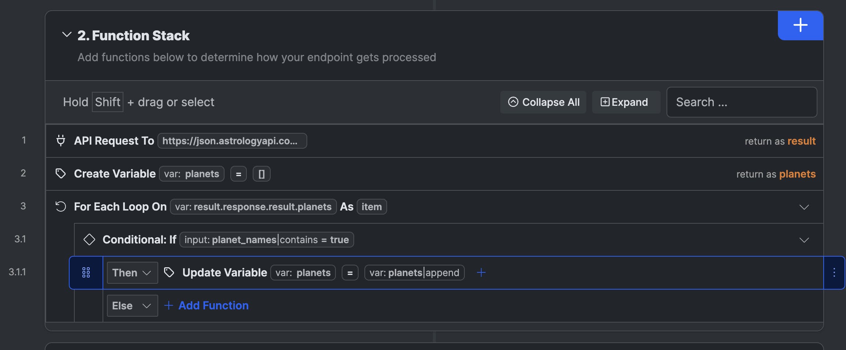The width and height of the screenshot is (846, 350).
Task: Collapse the Function Stack section
Action: click(67, 35)
